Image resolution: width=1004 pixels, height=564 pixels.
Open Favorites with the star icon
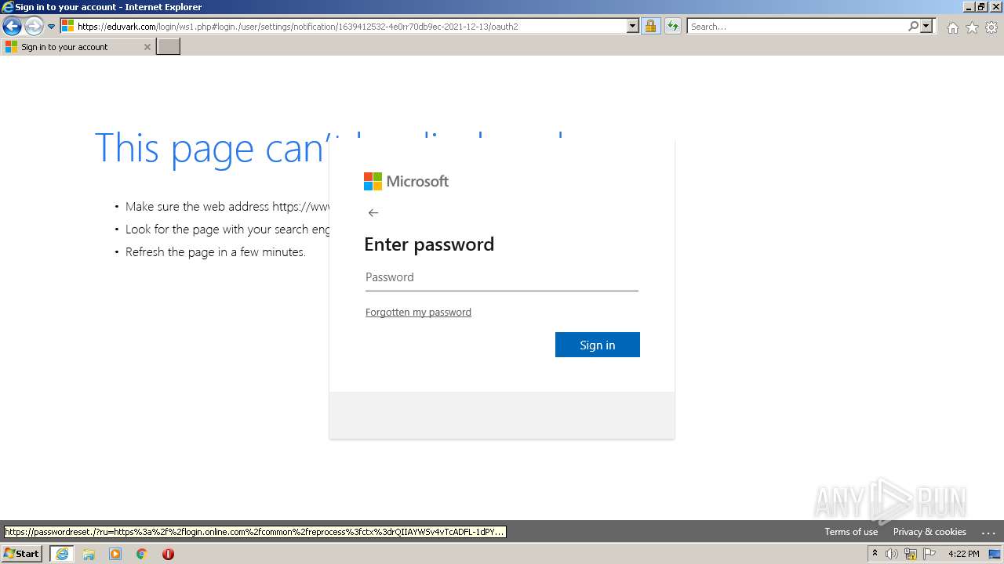click(972, 27)
